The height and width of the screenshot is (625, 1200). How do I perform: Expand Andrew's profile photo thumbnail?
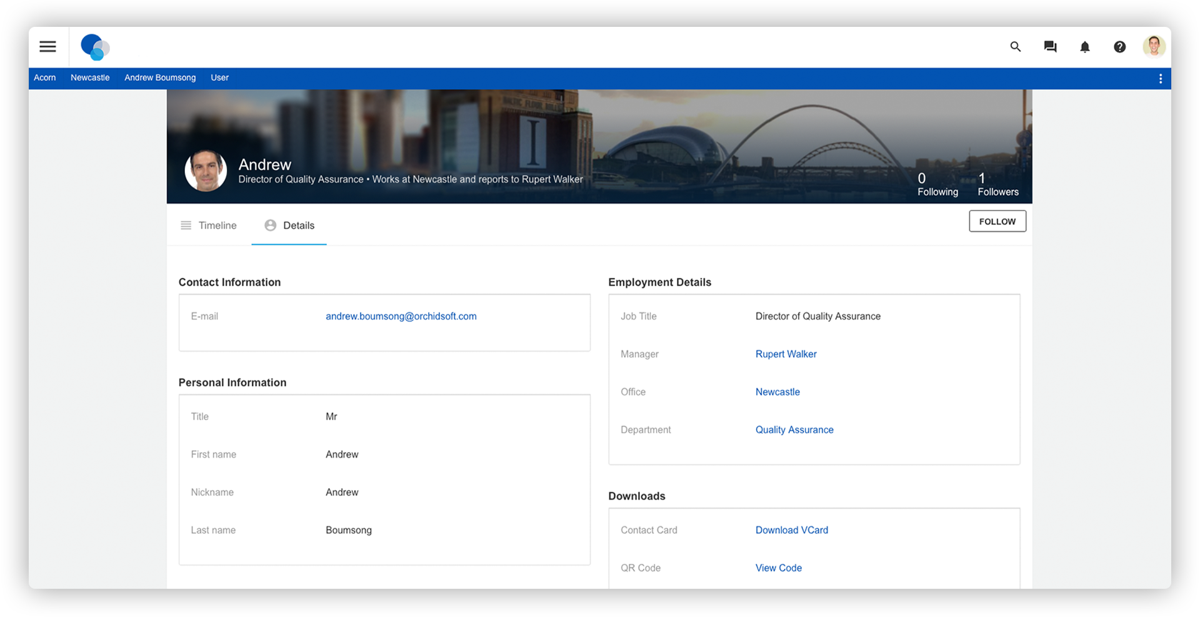[x=205, y=171]
